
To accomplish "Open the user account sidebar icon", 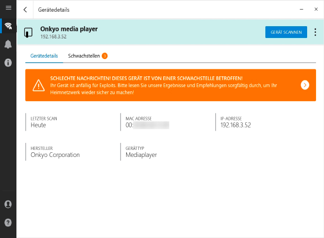I will pos(8,204).
